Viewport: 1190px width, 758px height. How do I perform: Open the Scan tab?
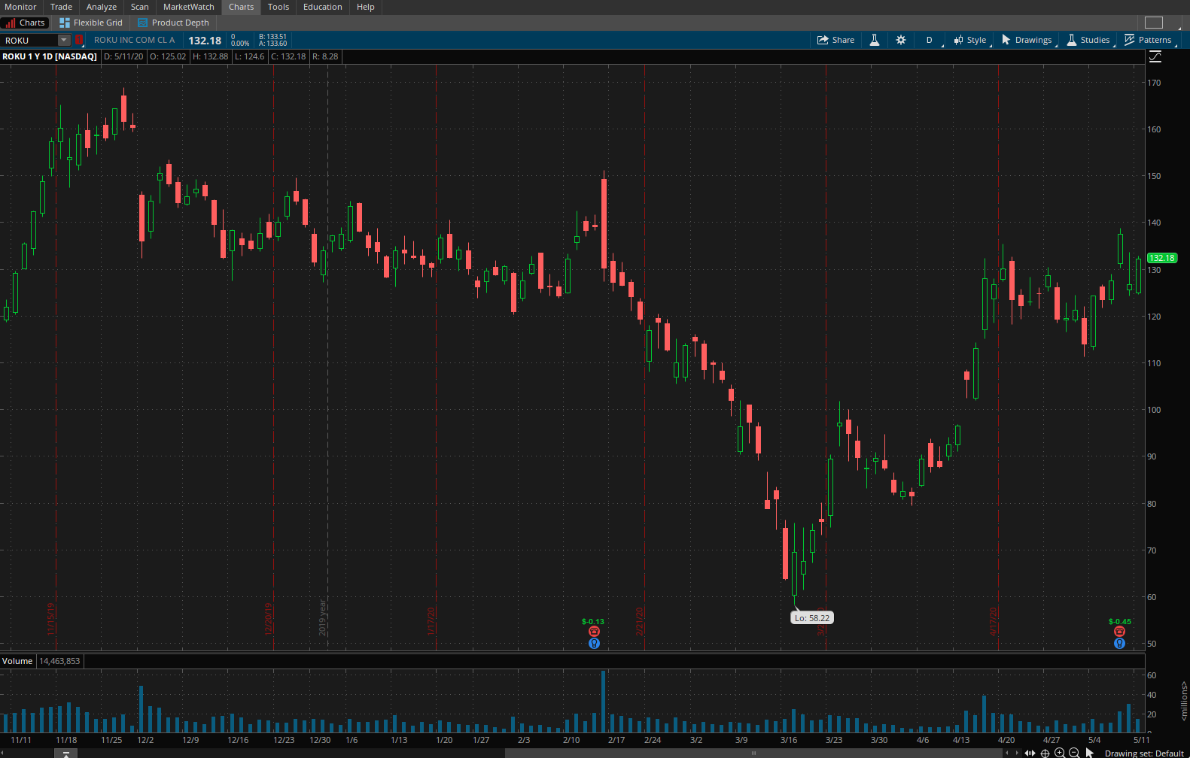coord(140,7)
